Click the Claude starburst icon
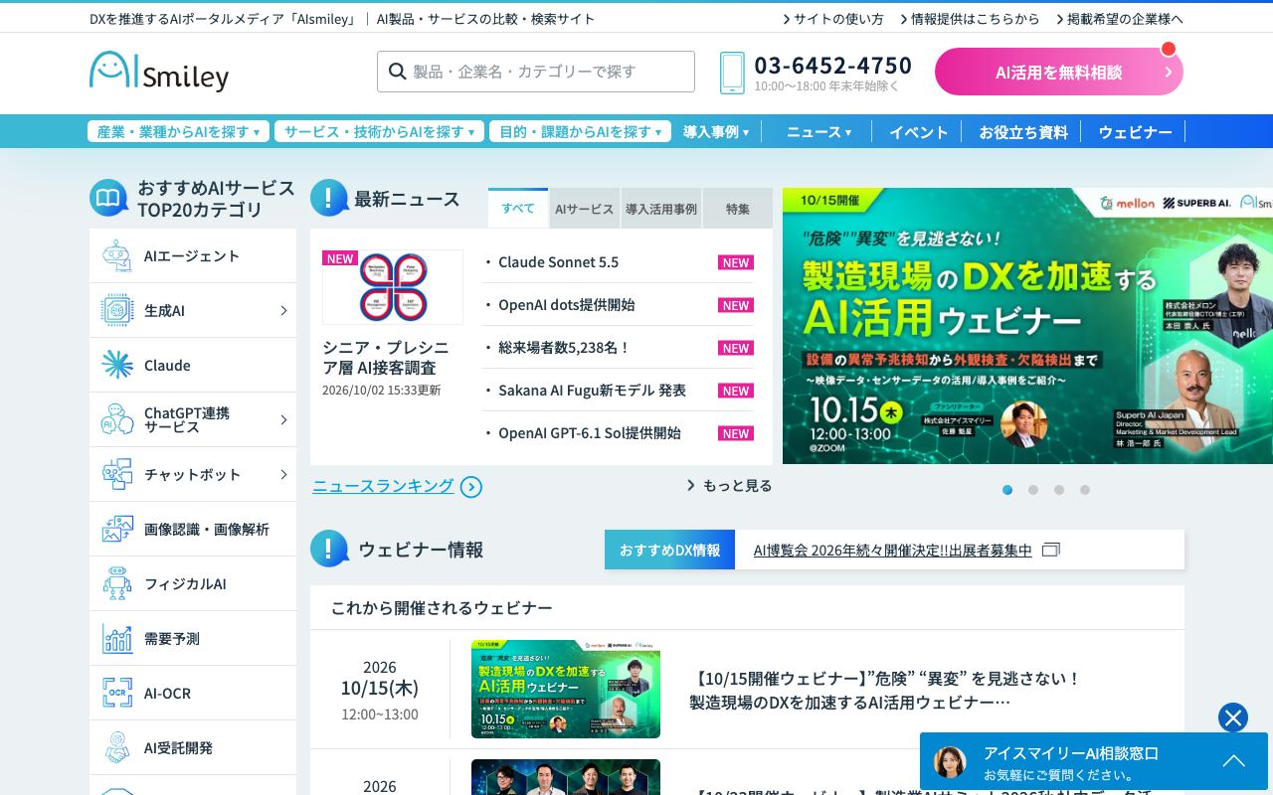This screenshot has height=795, width=1273. tap(117, 365)
